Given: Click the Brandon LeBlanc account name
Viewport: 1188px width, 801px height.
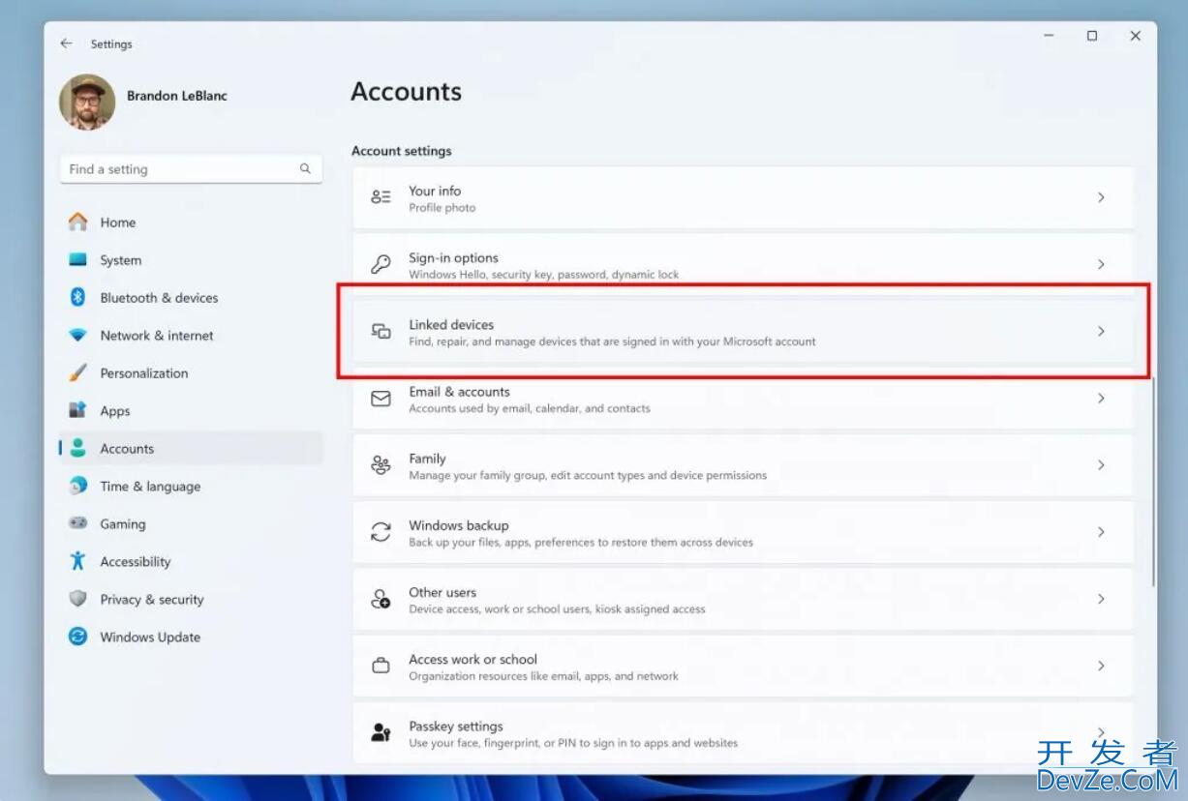Looking at the screenshot, I should tap(177, 96).
